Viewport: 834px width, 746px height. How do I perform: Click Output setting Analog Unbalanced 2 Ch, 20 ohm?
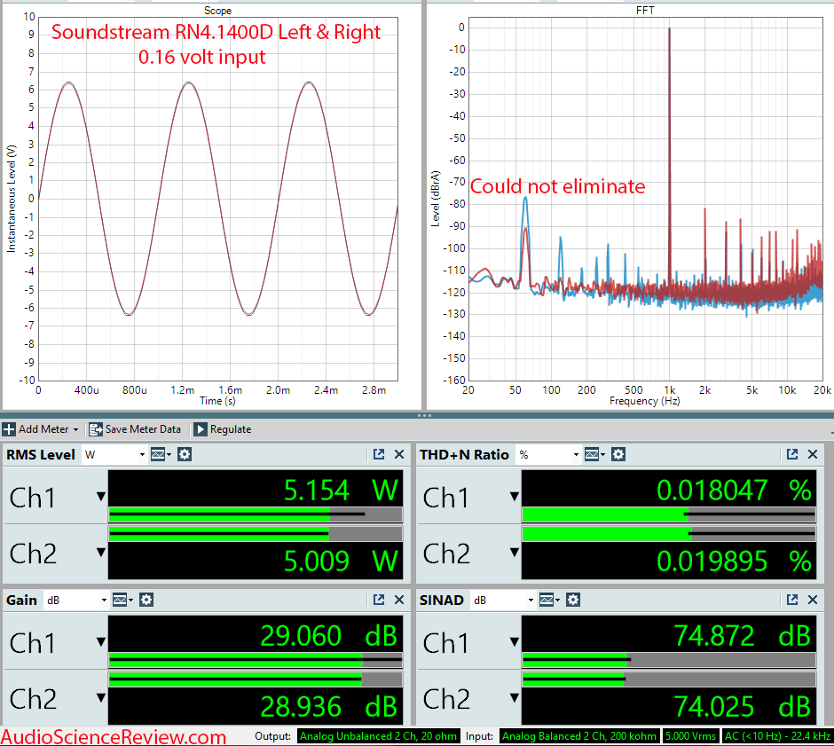coord(378,736)
